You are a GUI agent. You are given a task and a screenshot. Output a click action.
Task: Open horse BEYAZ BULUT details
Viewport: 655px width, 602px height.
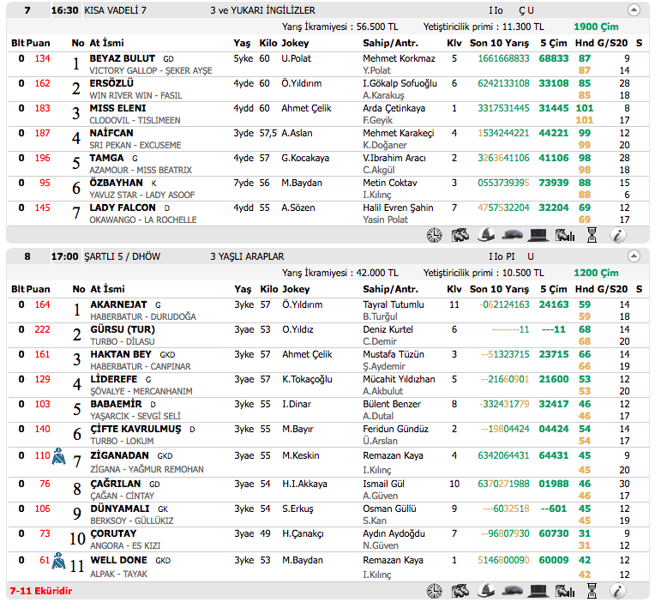(x=123, y=58)
